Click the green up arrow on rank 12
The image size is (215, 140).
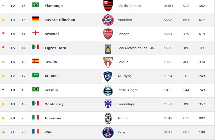click(x=3, y=5)
